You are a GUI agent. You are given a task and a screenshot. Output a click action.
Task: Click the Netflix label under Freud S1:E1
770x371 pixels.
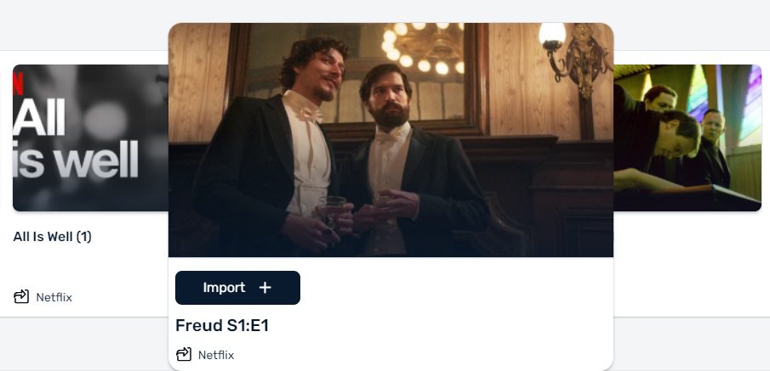[216, 355]
